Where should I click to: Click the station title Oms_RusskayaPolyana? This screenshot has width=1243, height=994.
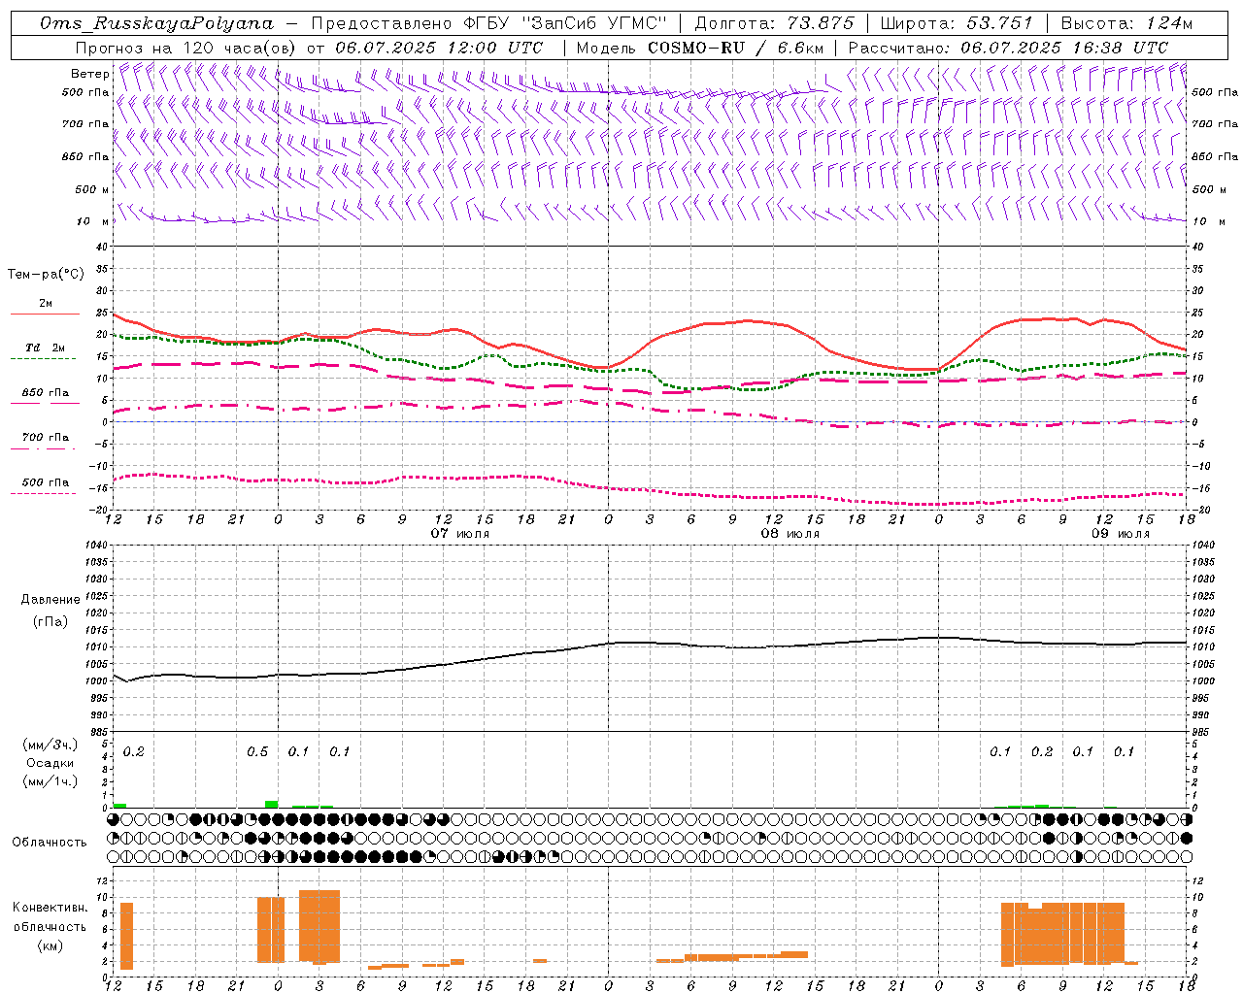pyautogui.click(x=156, y=23)
